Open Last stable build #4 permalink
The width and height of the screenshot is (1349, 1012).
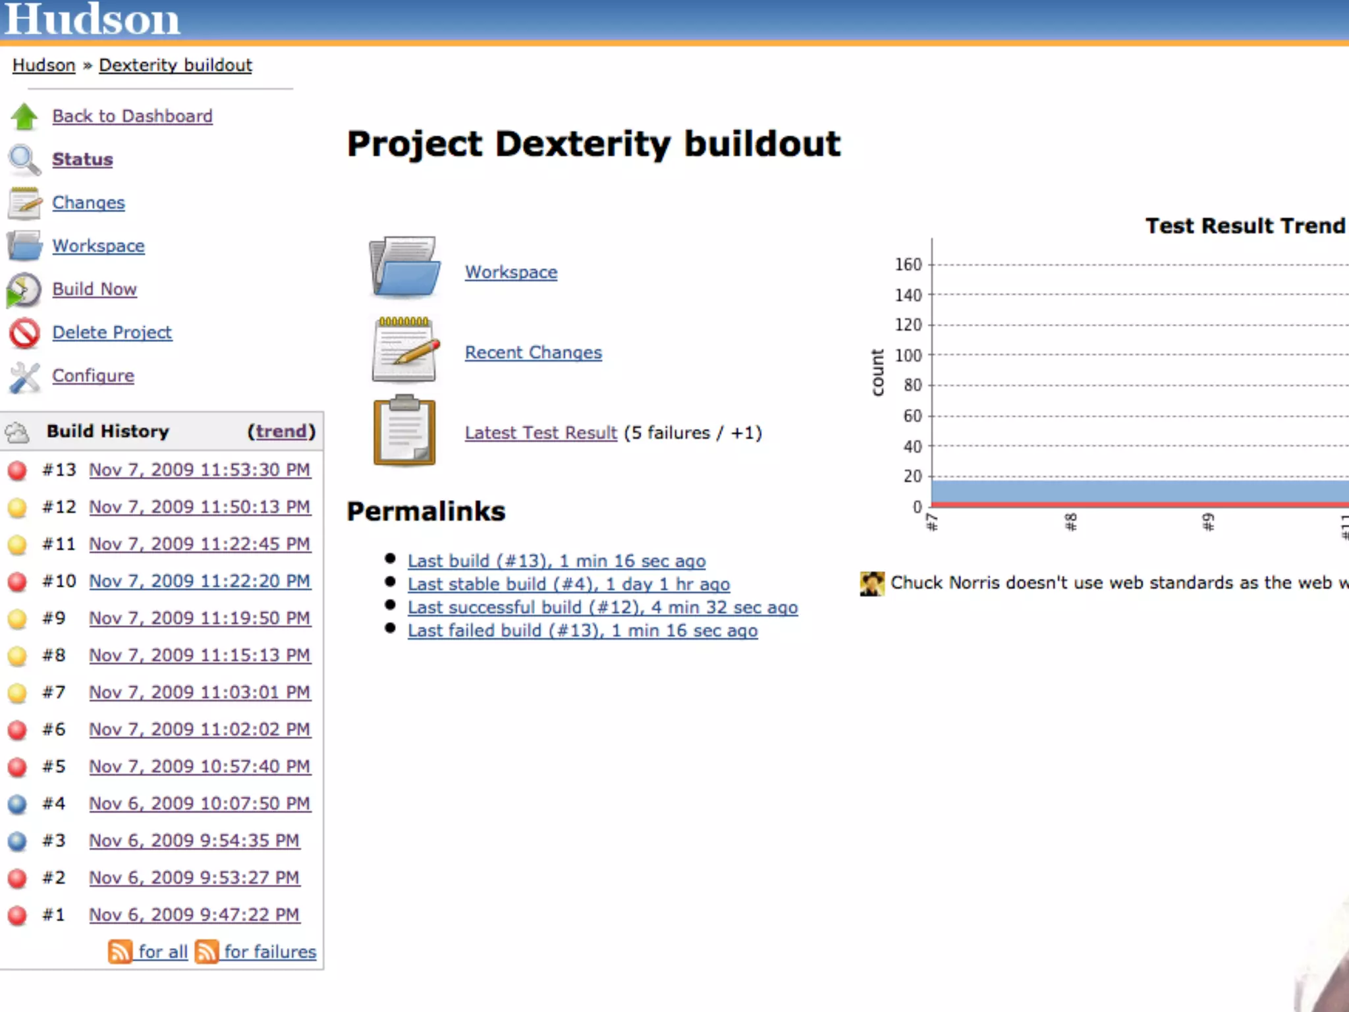(x=568, y=584)
